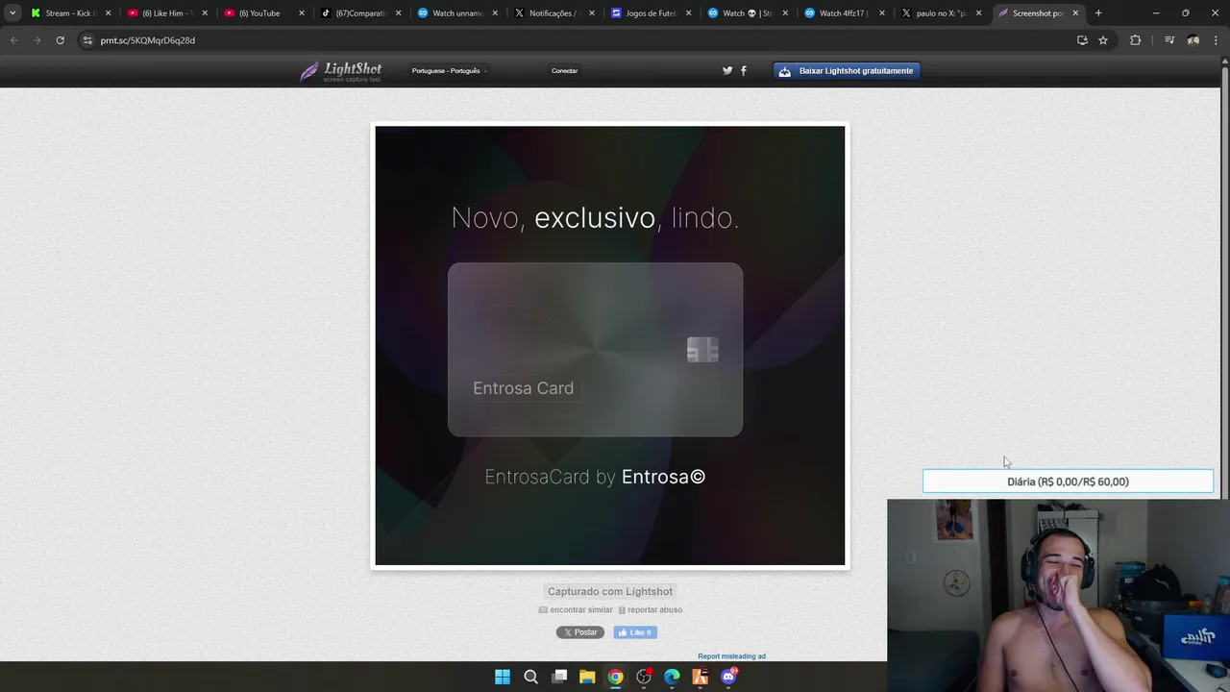Open the Chrome three-dot menu

pos(1217,40)
